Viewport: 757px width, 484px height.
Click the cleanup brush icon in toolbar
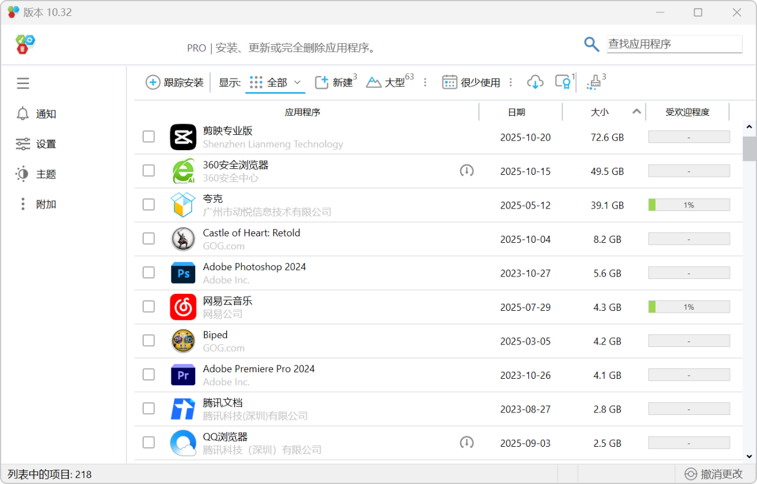pos(594,83)
